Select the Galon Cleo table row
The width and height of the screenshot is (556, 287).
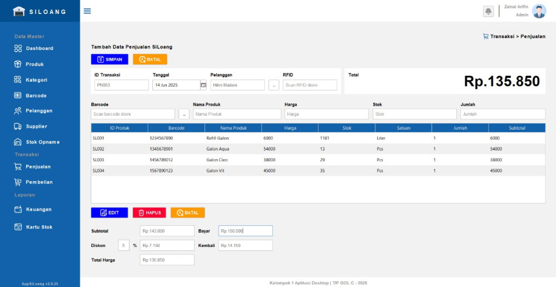tap(318, 160)
